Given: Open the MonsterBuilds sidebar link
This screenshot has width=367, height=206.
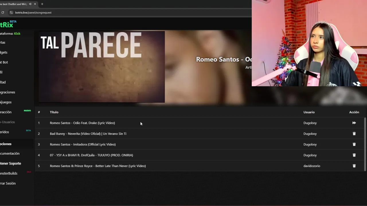Looking at the screenshot, I should [x=9, y=173].
